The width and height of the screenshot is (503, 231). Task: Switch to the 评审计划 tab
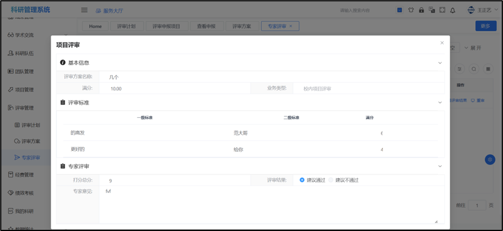pyautogui.click(x=126, y=27)
